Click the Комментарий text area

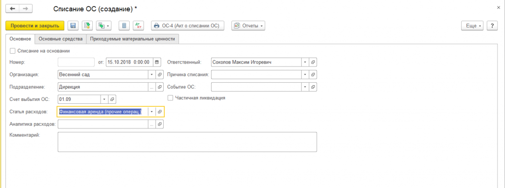point(187,142)
